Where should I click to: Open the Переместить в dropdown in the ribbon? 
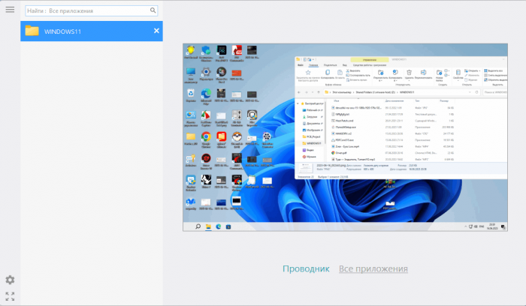point(380,75)
